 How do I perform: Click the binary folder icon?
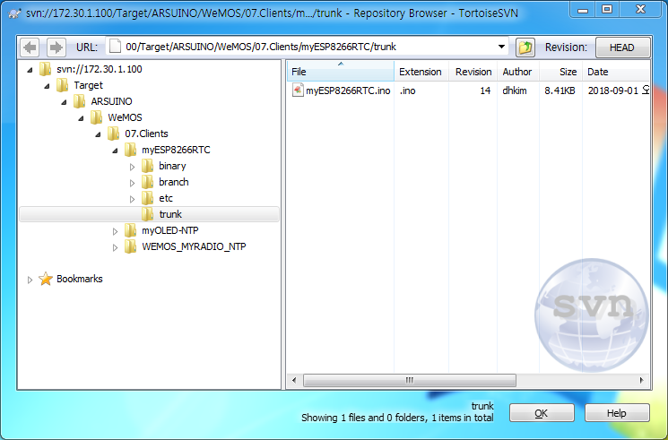click(x=147, y=166)
